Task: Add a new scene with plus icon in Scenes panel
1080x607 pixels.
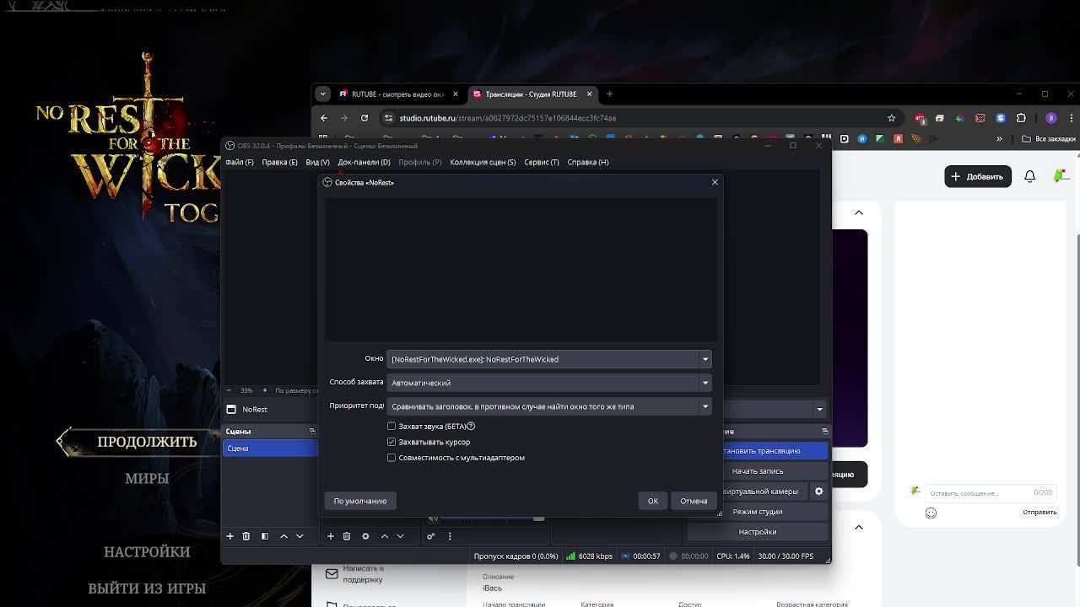Action: (229, 536)
